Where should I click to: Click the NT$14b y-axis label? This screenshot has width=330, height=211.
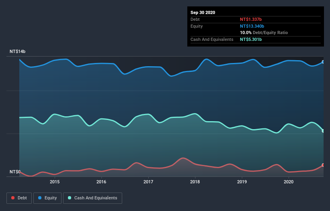[17, 51]
